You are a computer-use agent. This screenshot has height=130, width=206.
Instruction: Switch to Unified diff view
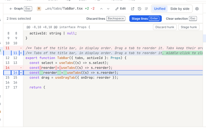160,9
